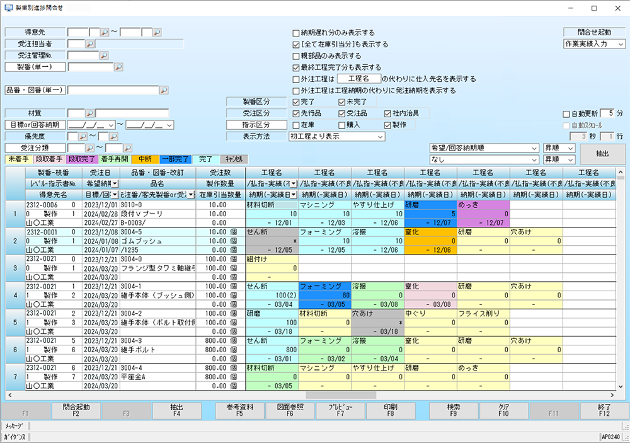
Task: Click the second 受注分類 lookup icon
Action: [128, 147]
